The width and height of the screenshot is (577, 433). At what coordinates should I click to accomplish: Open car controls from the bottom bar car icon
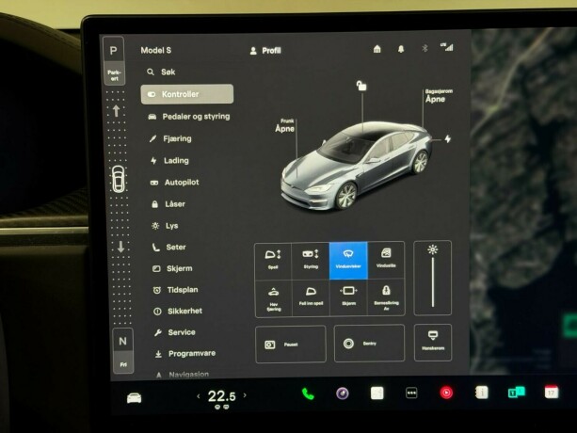pos(134,398)
